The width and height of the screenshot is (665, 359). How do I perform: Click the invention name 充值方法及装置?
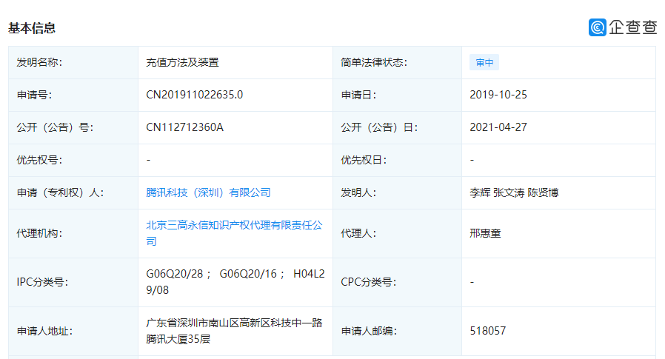[182, 63]
